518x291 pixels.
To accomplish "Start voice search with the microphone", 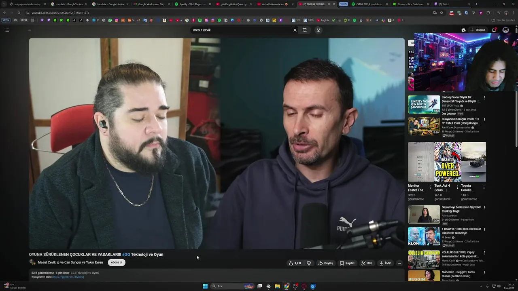I will (318, 30).
